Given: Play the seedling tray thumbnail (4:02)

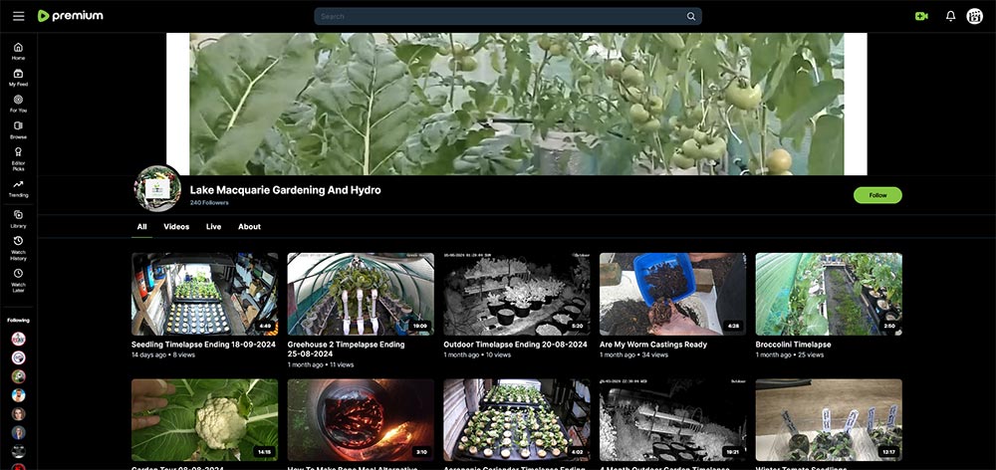Looking at the screenshot, I should point(516,420).
